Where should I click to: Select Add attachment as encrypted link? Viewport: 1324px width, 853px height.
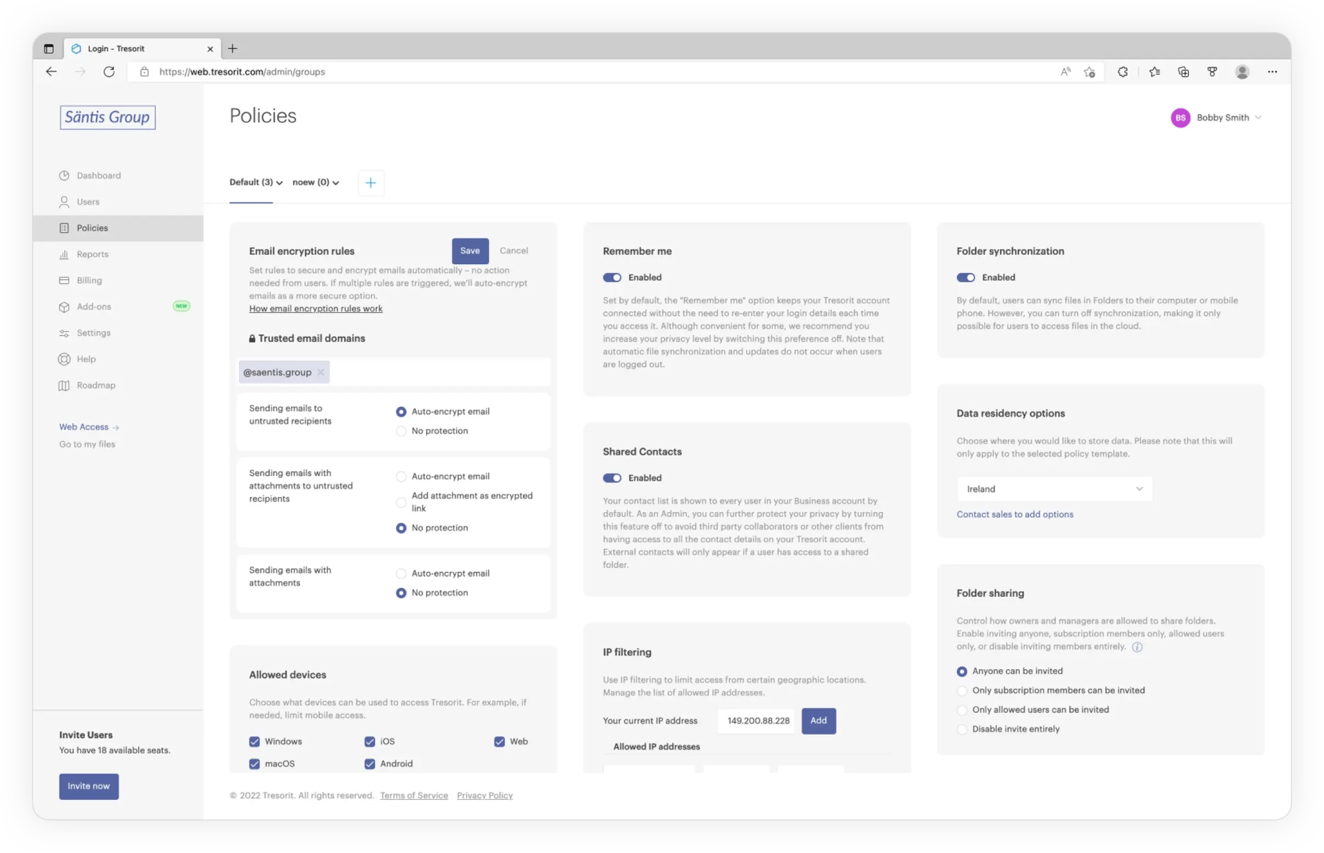[x=401, y=502]
